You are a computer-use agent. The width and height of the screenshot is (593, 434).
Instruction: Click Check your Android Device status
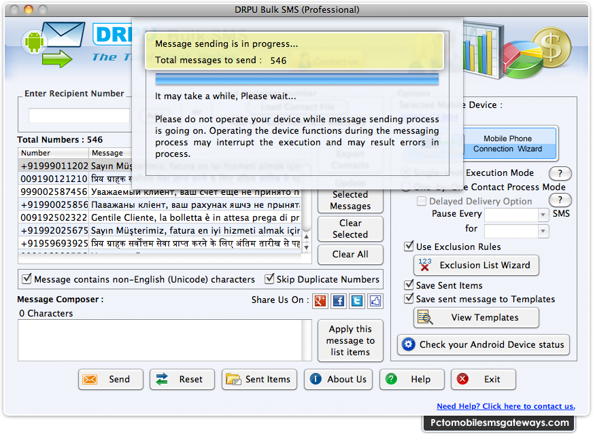pyautogui.click(x=484, y=344)
